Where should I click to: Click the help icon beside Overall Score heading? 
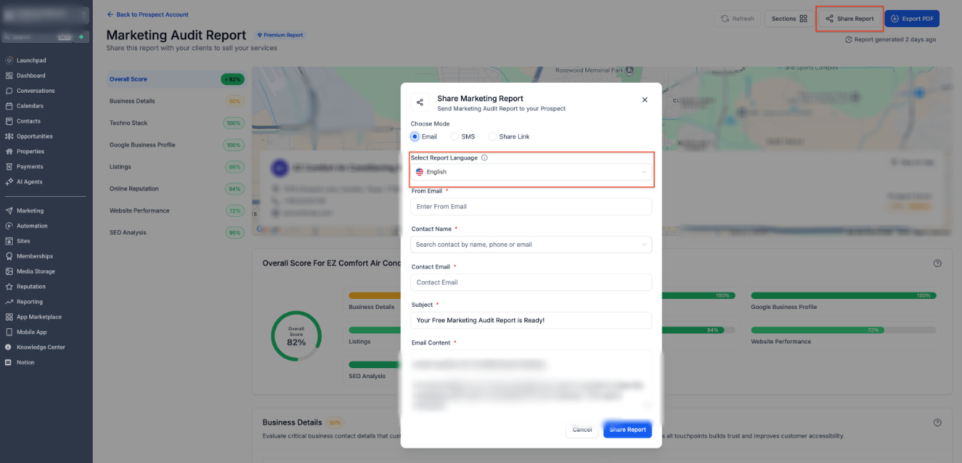[937, 263]
